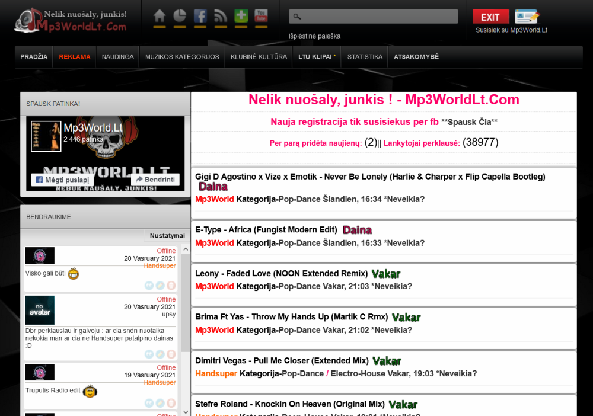Delete the 'Visko gali būti' chat message
The height and width of the screenshot is (416, 593).
pyautogui.click(x=171, y=286)
